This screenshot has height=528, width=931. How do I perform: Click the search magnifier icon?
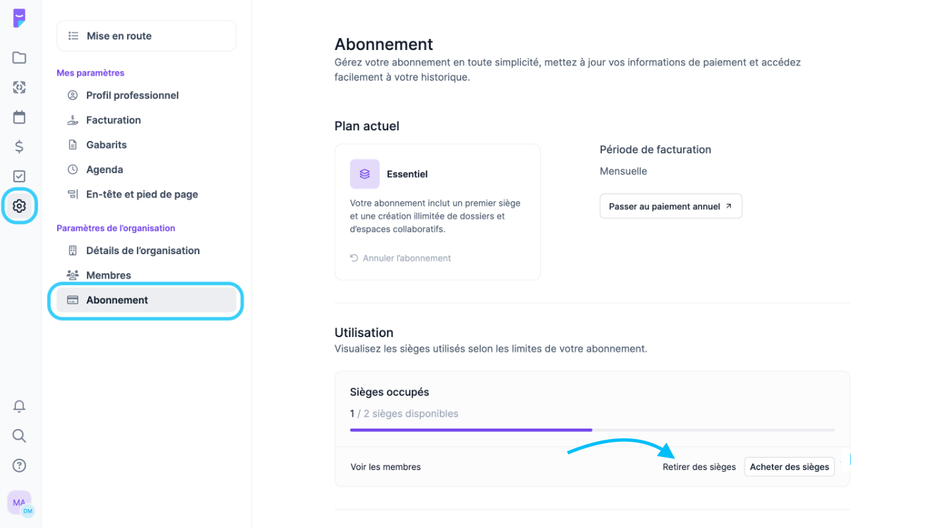click(x=19, y=436)
